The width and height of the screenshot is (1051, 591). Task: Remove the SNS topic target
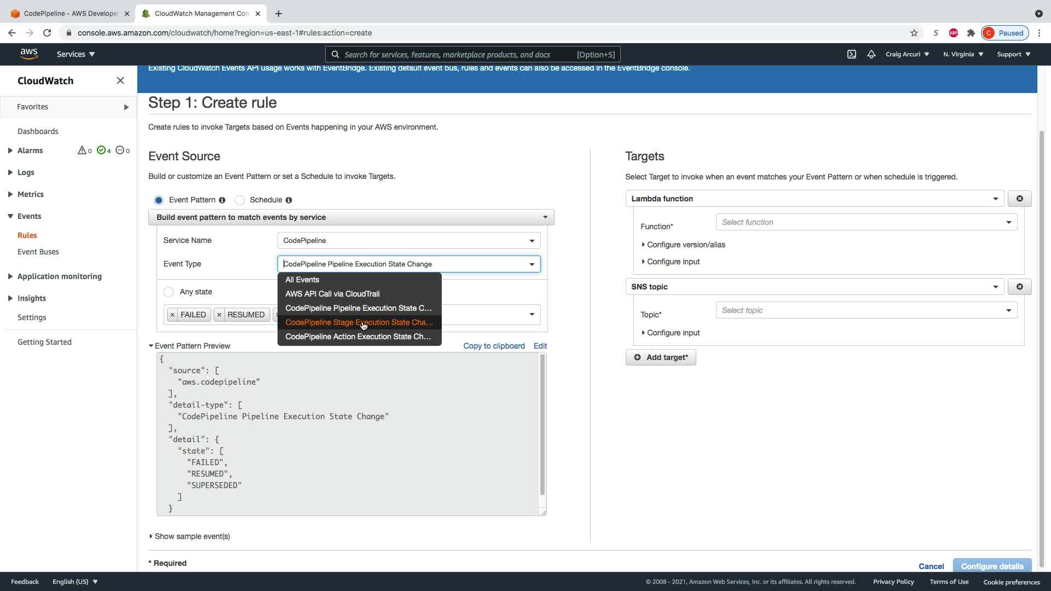pyautogui.click(x=1019, y=287)
